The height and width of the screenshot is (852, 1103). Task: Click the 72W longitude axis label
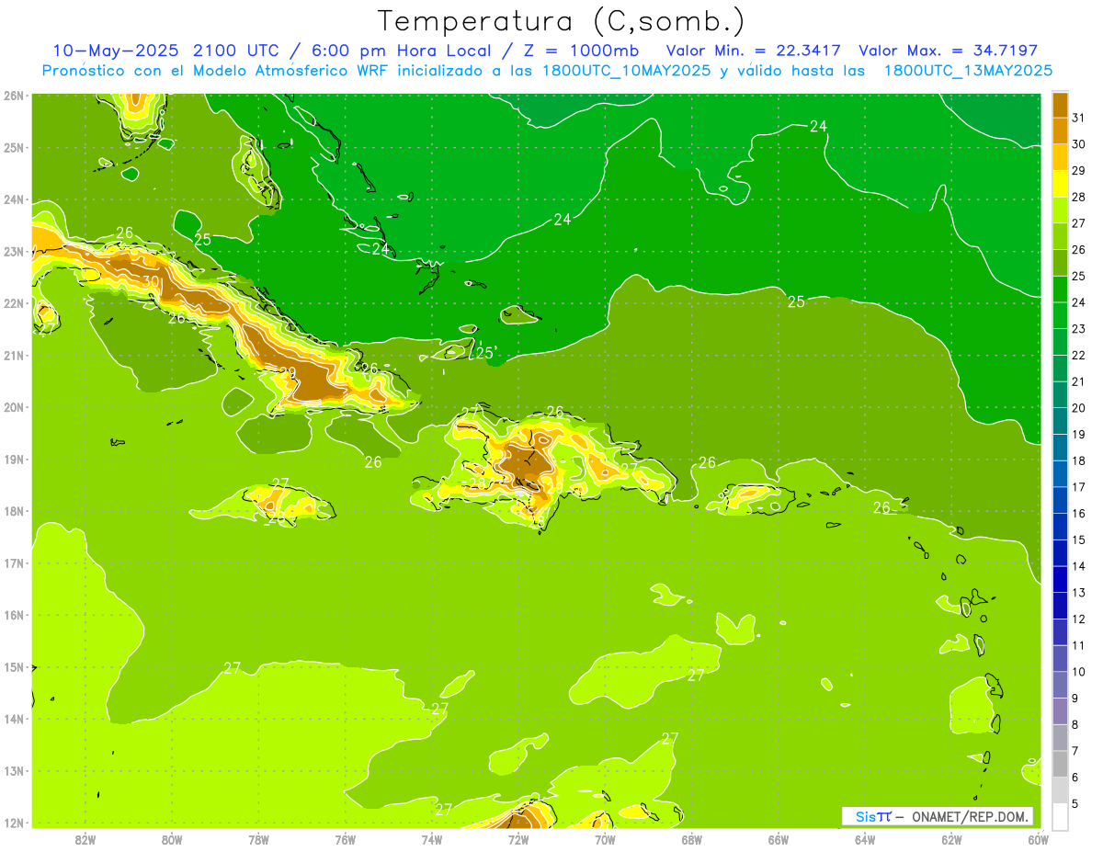pyautogui.click(x=518, y=839)
